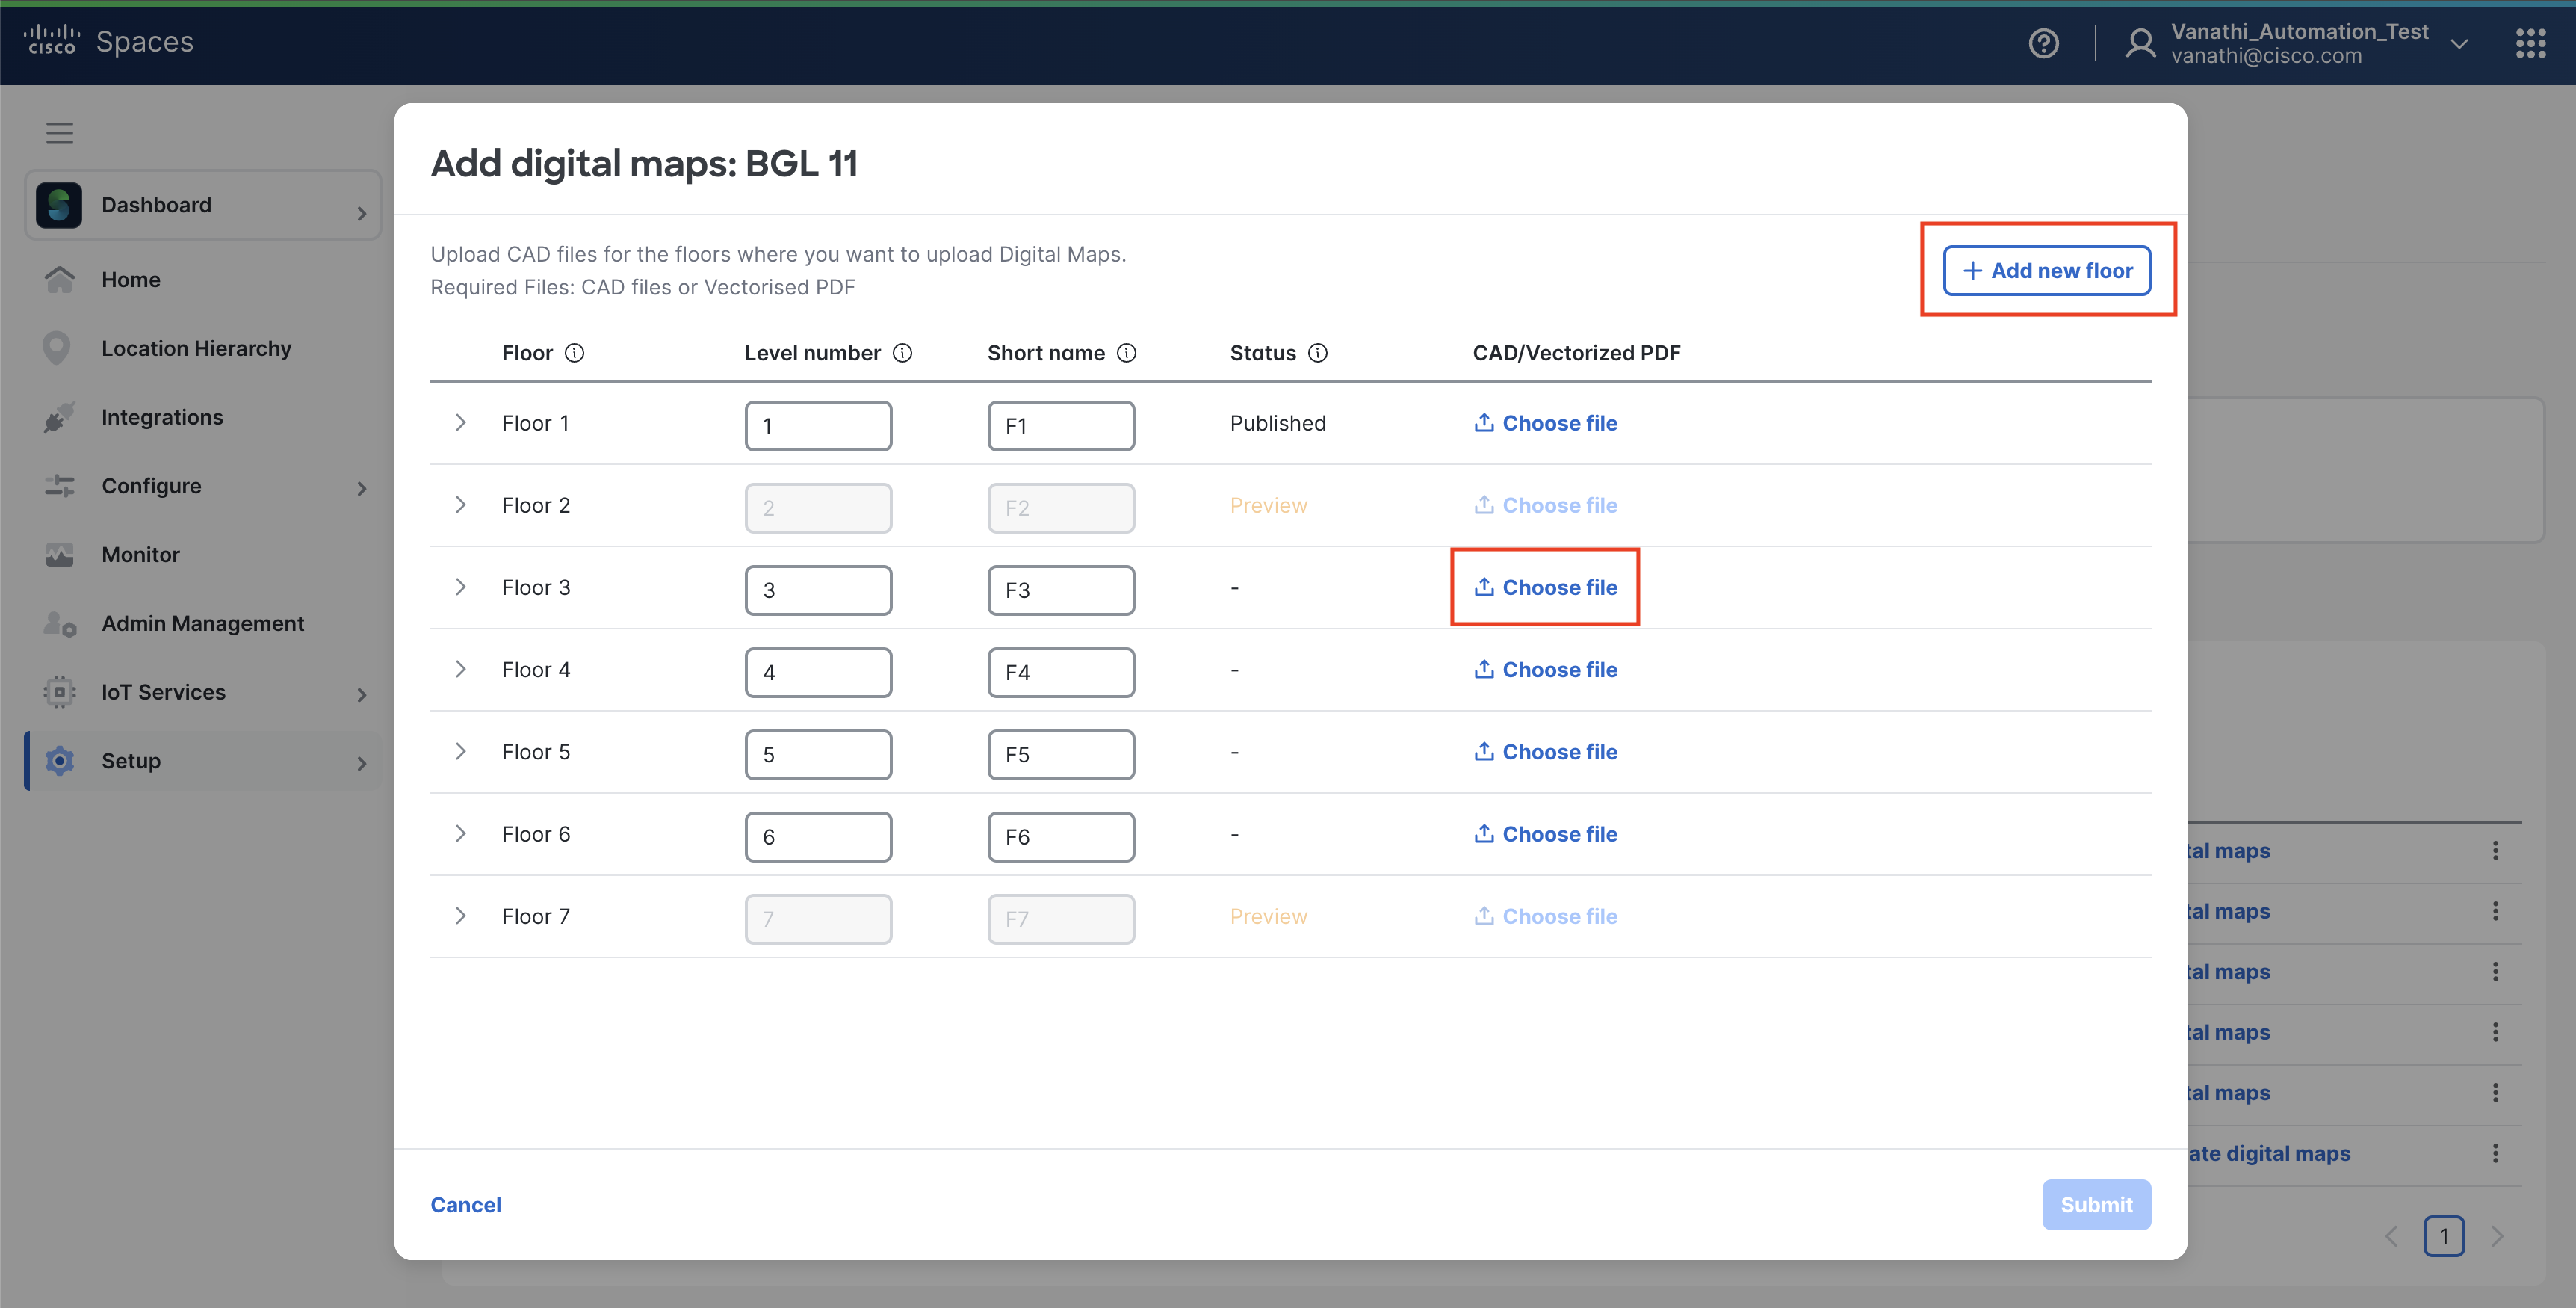Click the help question mark icon
The image size is (2576, 1308).
point(2043,43)
